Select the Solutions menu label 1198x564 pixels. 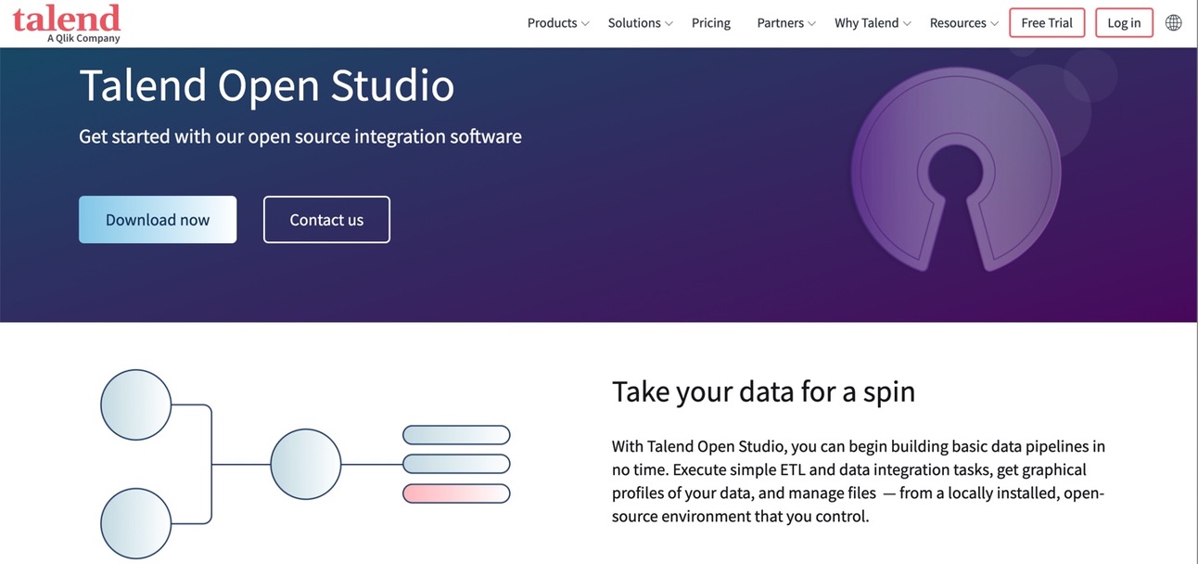tap(634, 23)
